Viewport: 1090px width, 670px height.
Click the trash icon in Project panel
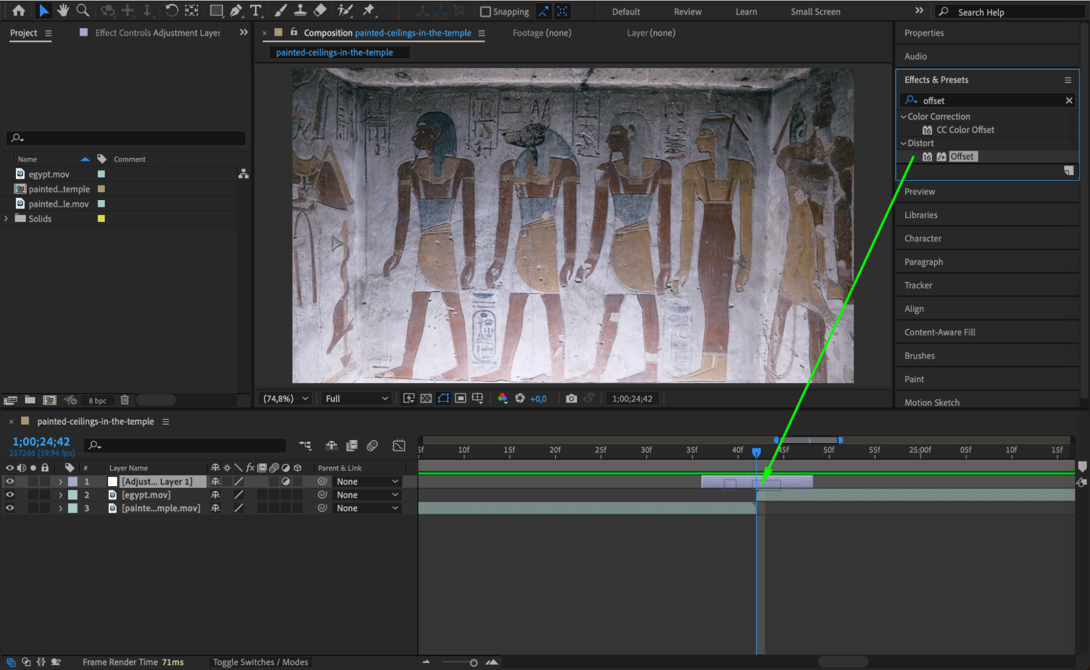click(x=124, y=400)
